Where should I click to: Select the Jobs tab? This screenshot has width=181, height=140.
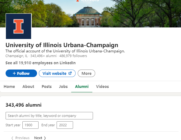(x=63, y=87)
